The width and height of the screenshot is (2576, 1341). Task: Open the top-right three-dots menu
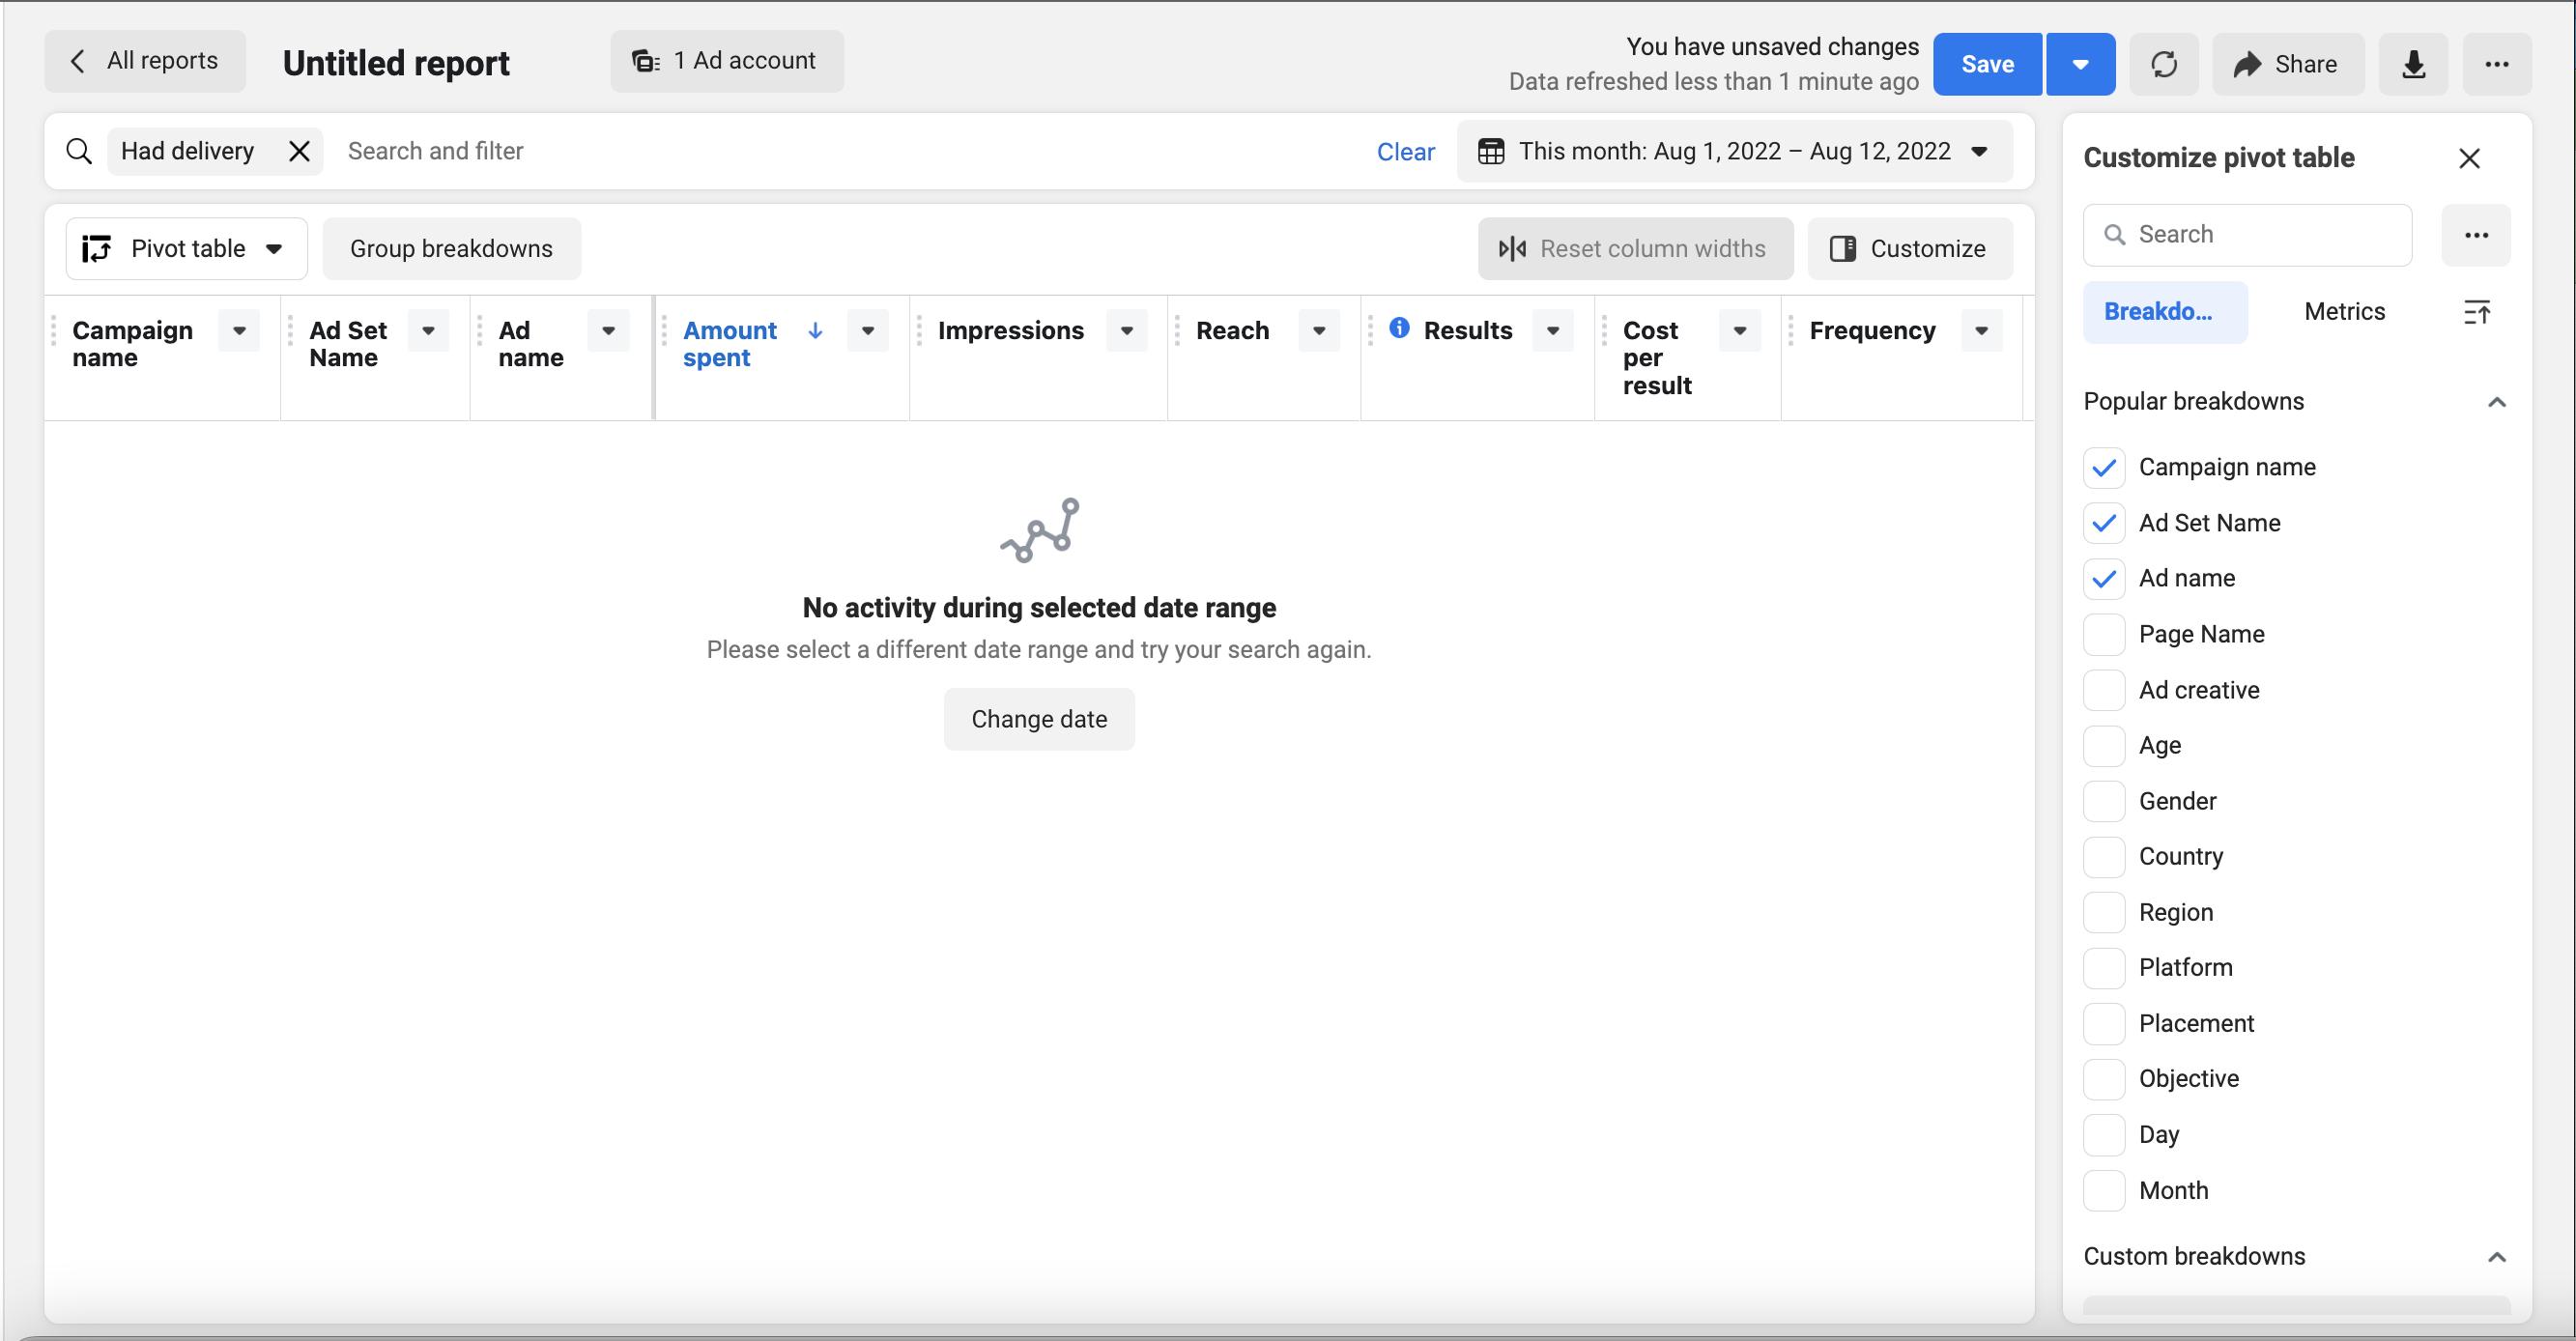tap(2496, 64)
